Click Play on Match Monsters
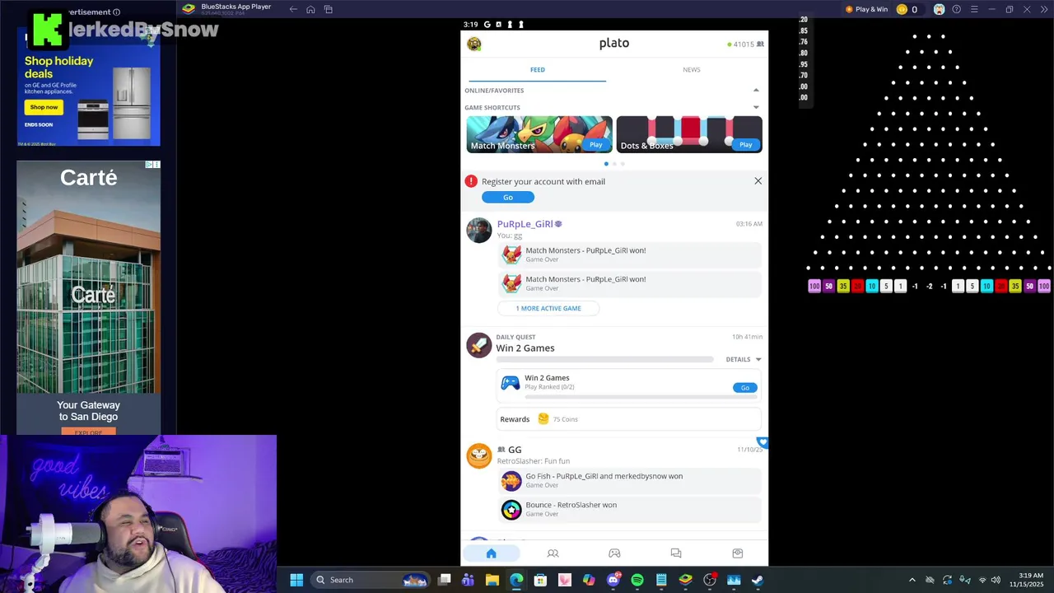 click(595, 145)
